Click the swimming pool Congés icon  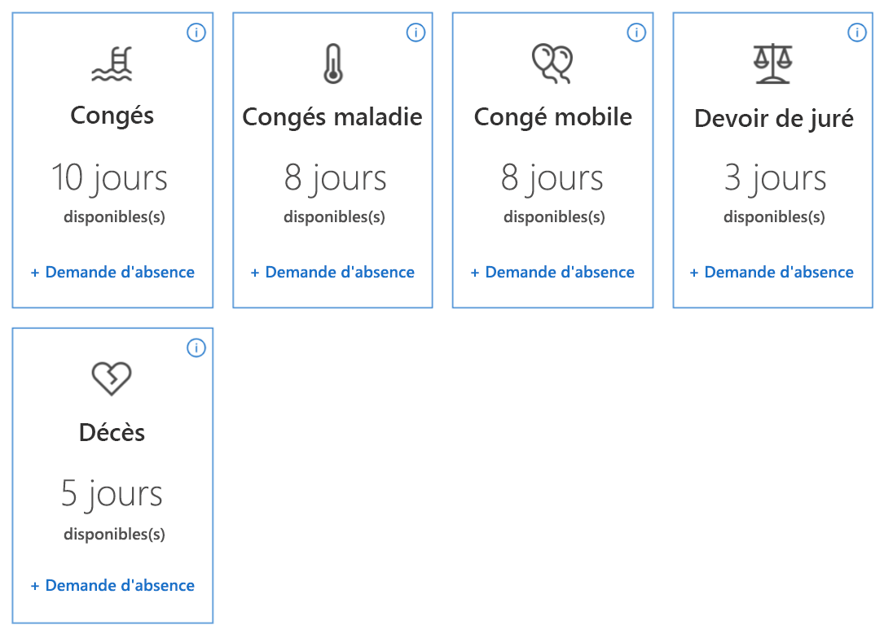(x=112, y=63)
